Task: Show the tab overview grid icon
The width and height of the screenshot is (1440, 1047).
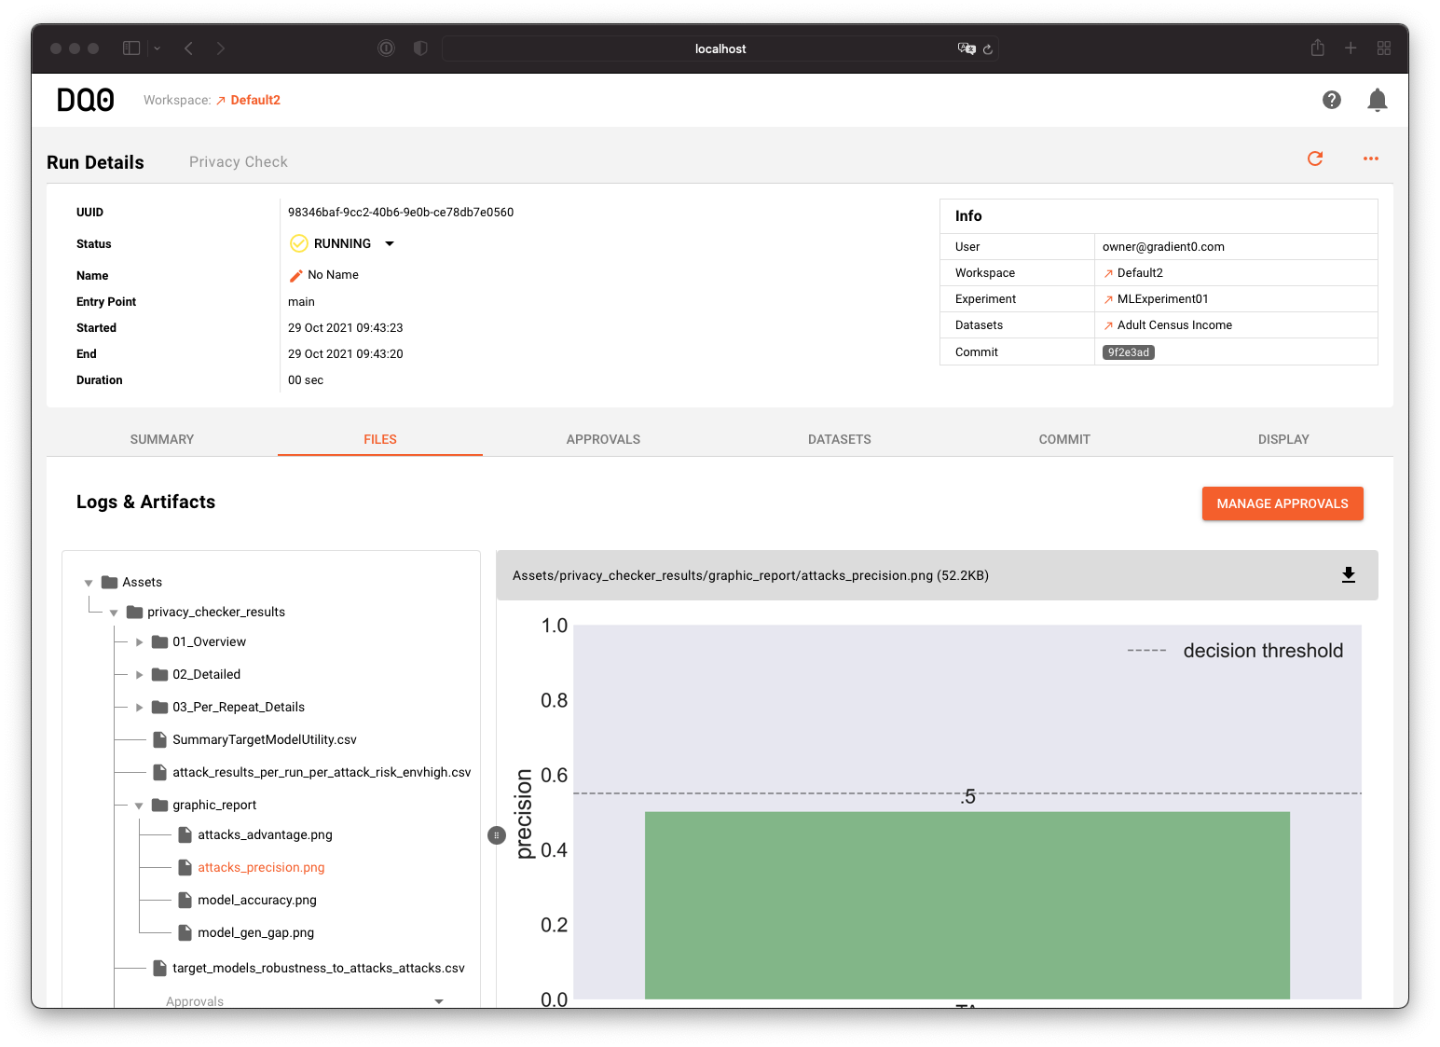Action: (1384, 48)
